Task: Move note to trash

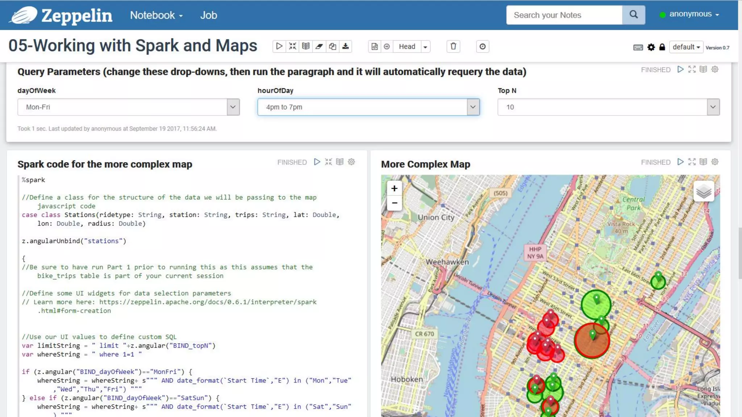Action: click(453, 46)
